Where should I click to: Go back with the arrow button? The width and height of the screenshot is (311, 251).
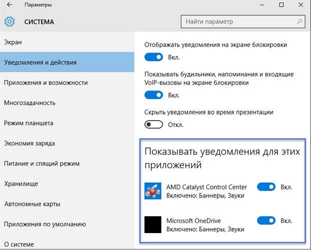[x=10, y=5]
